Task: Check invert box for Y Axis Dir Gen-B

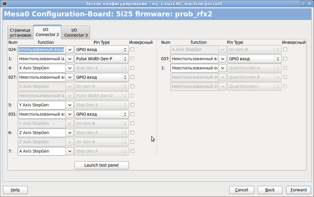Action: coord(132,123)
